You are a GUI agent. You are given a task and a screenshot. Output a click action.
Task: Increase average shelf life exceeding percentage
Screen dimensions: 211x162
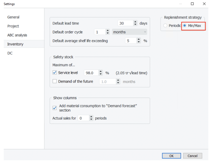[x=138, y=39]
